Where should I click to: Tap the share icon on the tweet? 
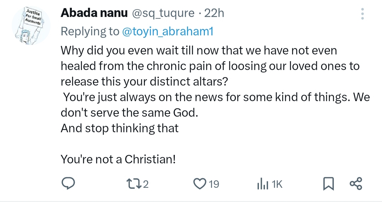pos(356,184)
